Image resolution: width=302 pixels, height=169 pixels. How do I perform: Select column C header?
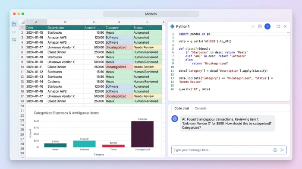tap(94, 22)
